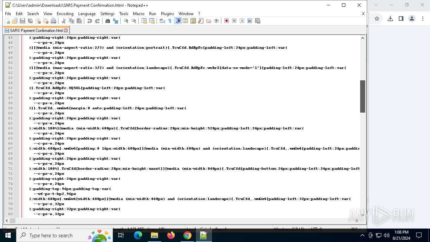
Task: Open file using toolbar folder icon
Action: point(14,21)
